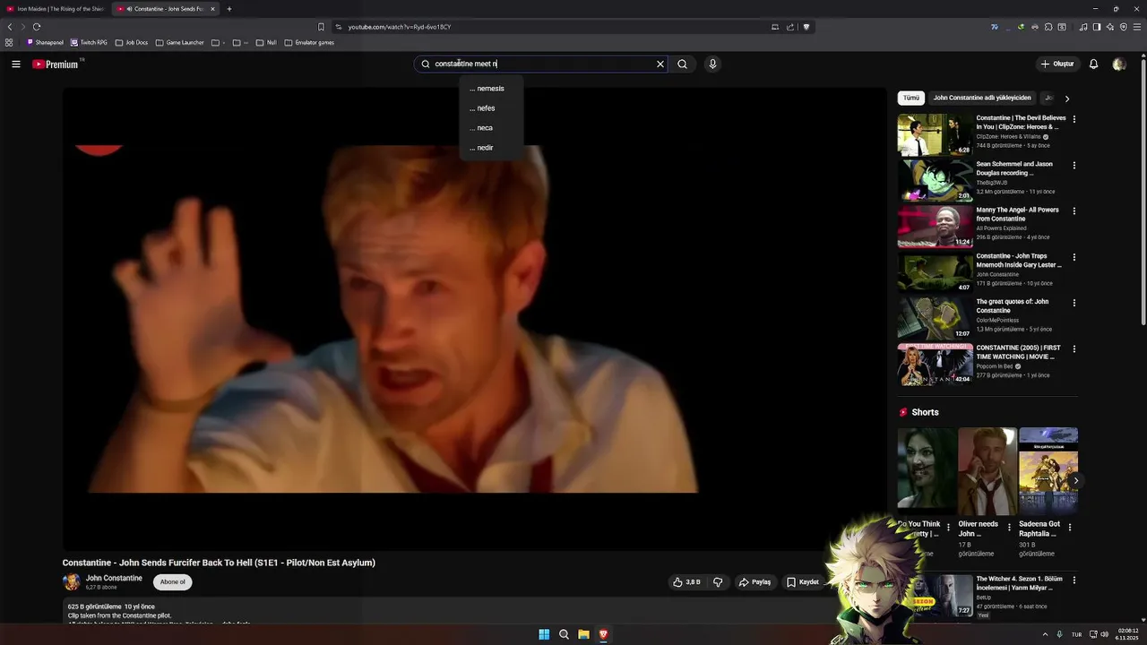Viewport: 1147px width, 645px height.
Task: Open options for 'First Time Watching' video
Action: tap(1074, 348)
